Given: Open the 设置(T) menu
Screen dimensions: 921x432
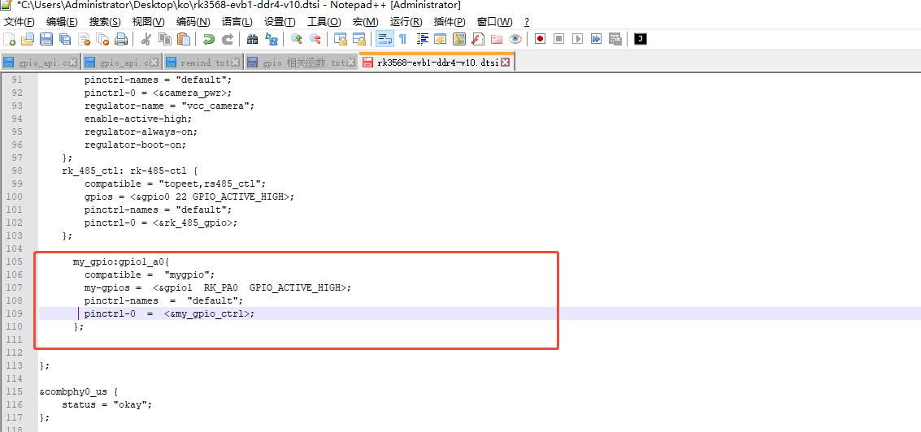Looking at the screenshot, I should (x=280, y=22).
